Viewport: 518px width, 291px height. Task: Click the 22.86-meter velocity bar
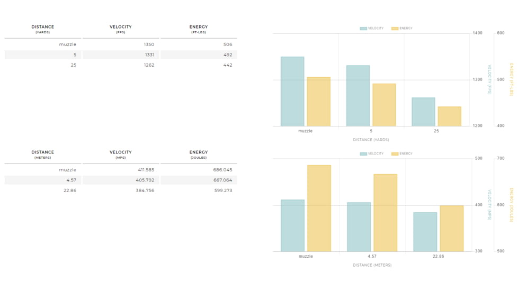coord(425,232)
